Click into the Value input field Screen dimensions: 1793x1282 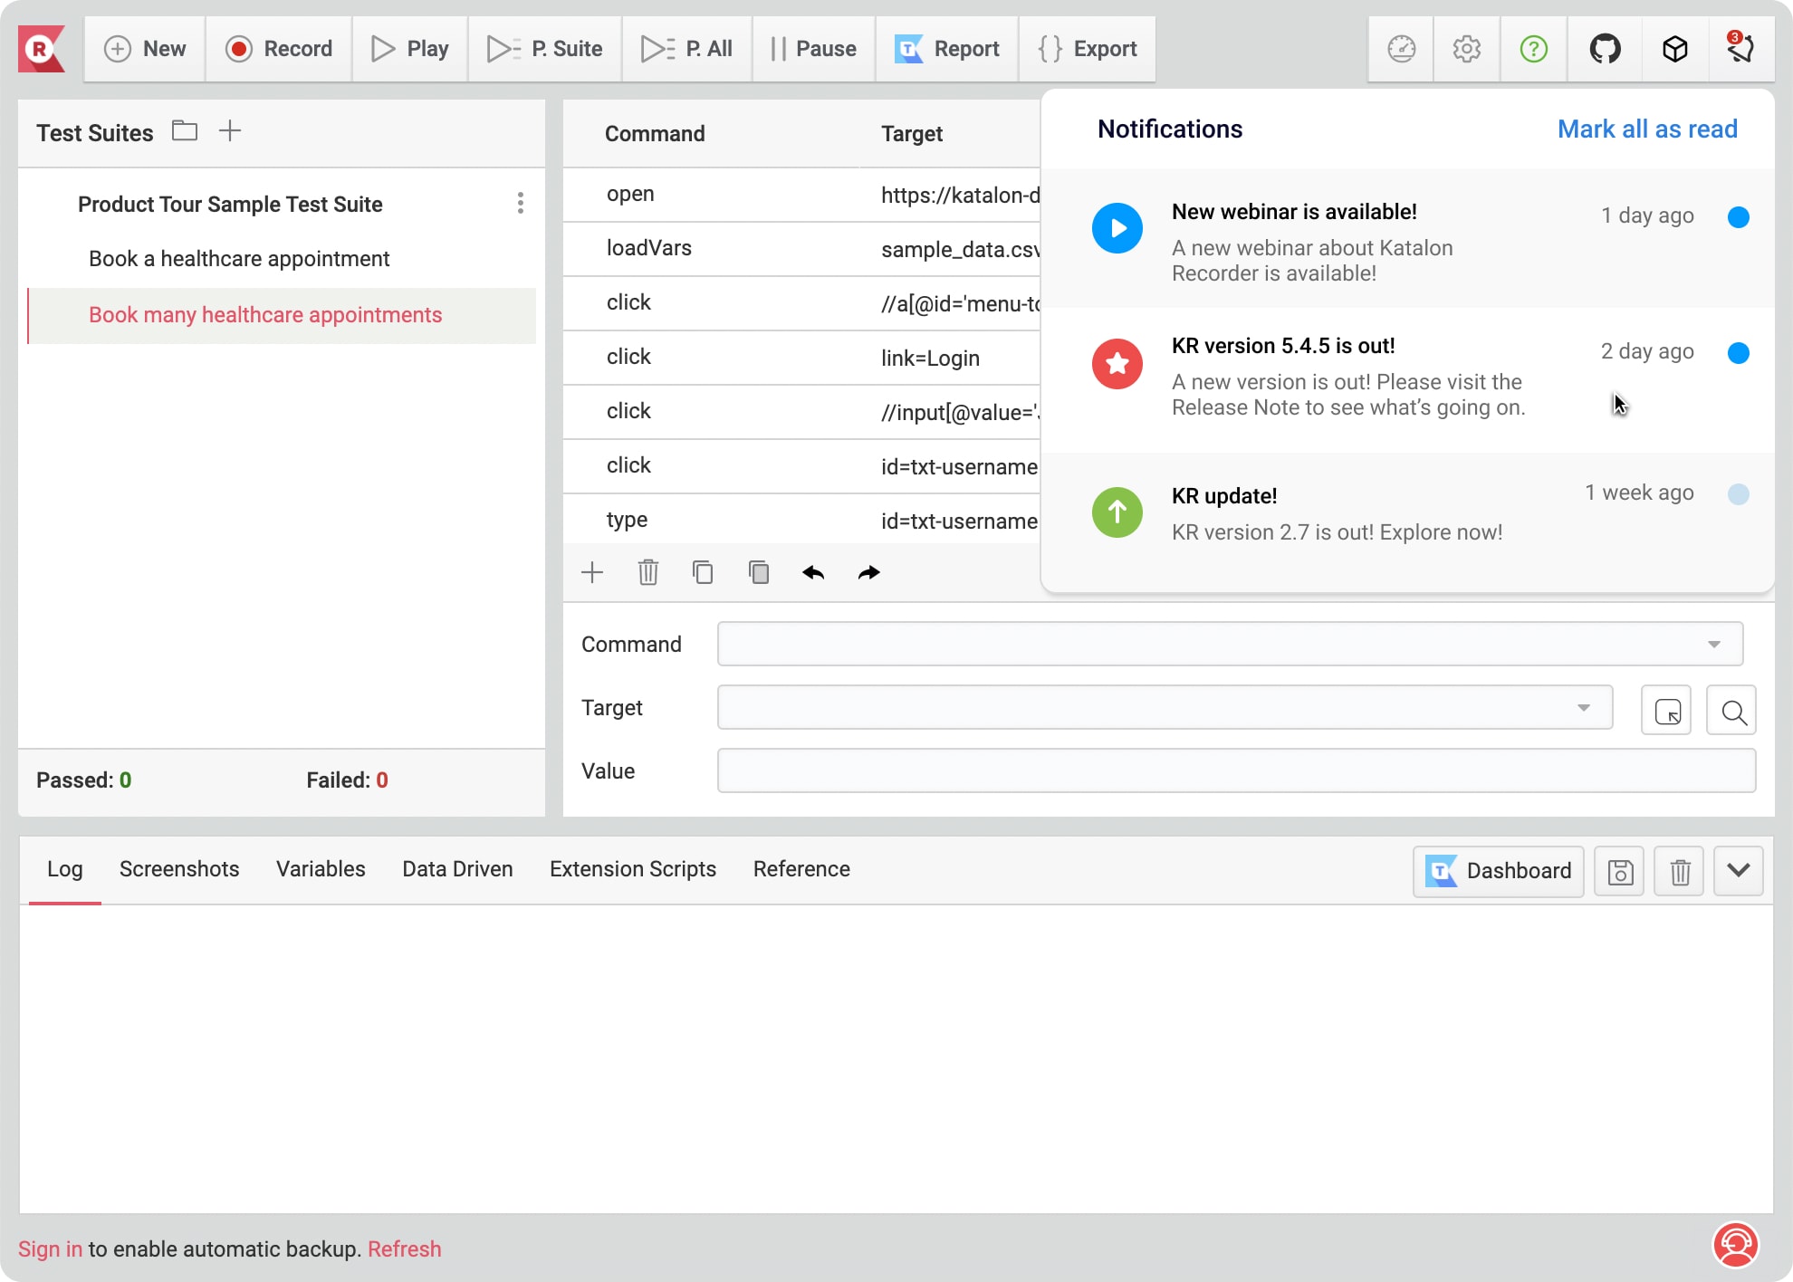click(1237, 770)
